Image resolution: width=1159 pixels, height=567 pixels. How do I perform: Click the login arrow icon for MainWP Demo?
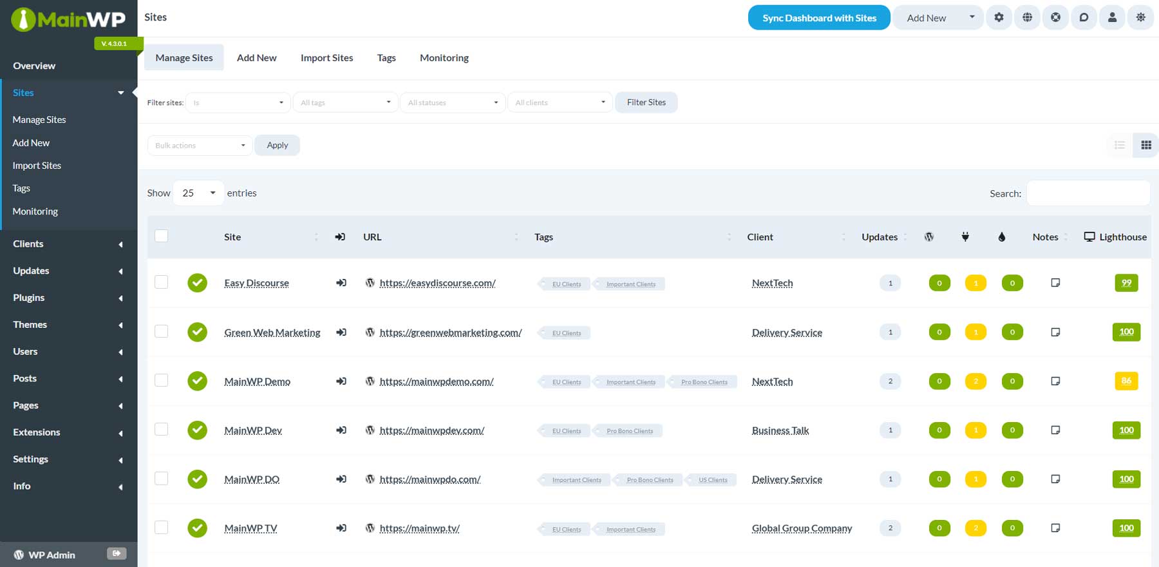click(341, 381)
